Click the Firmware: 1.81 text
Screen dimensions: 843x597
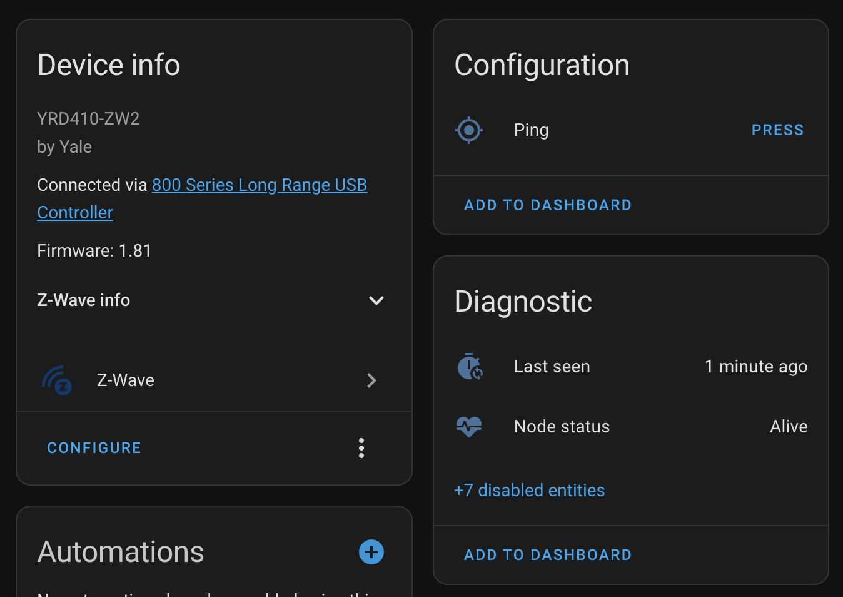click(94, 251)
